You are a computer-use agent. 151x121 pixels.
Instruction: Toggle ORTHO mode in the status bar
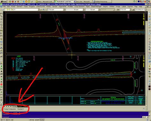coord(32,120)
